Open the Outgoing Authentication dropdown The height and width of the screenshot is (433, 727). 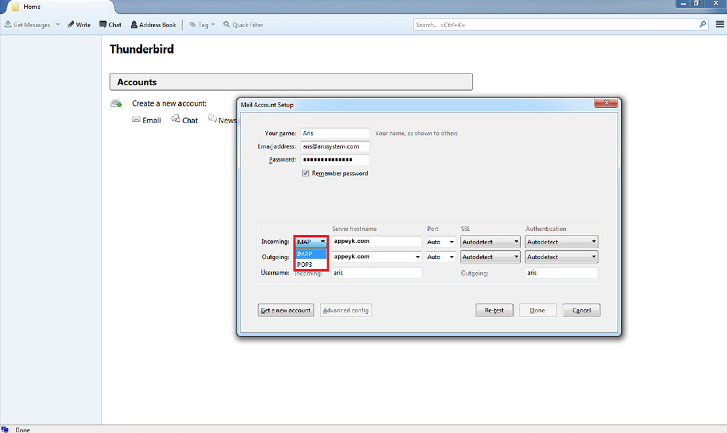561,257
